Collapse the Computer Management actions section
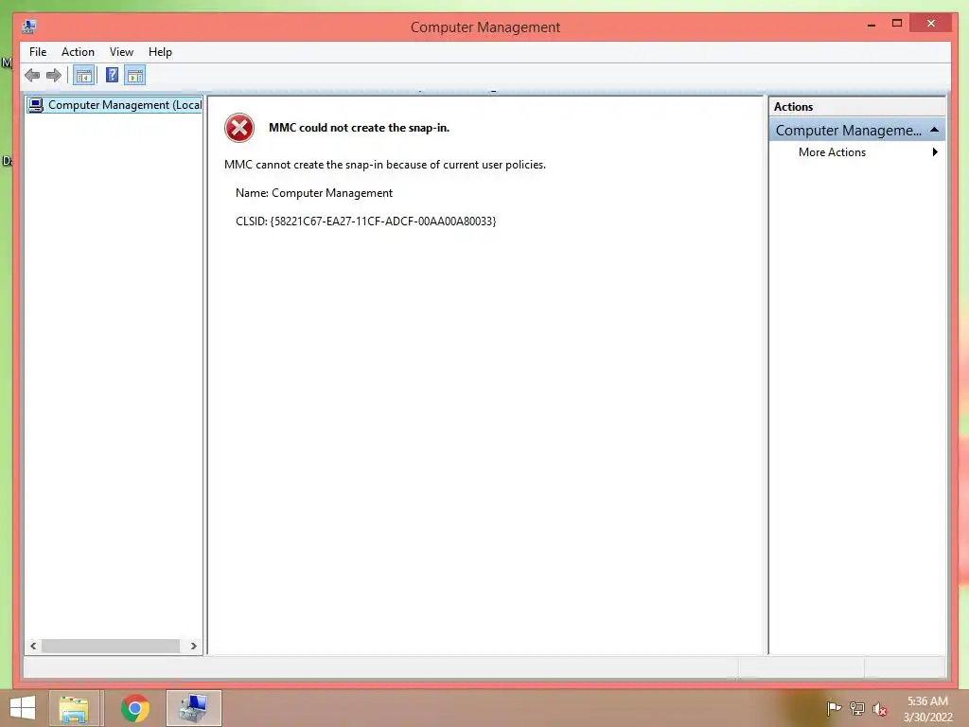 (x=934, y=130)
